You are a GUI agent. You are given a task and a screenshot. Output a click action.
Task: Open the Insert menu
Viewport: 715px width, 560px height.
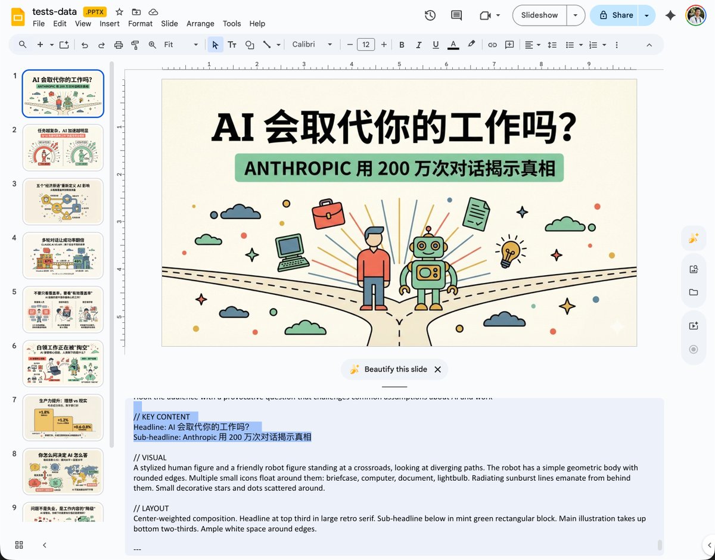coord(110,24)
